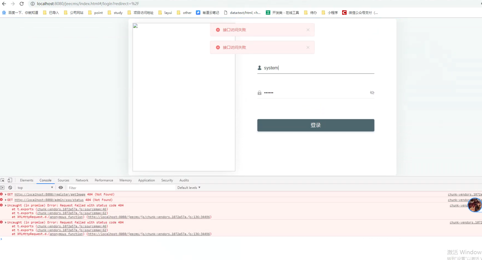482x260 pixels.
Task: Click the lock icon beside the password field
Action: click(259, 93)
